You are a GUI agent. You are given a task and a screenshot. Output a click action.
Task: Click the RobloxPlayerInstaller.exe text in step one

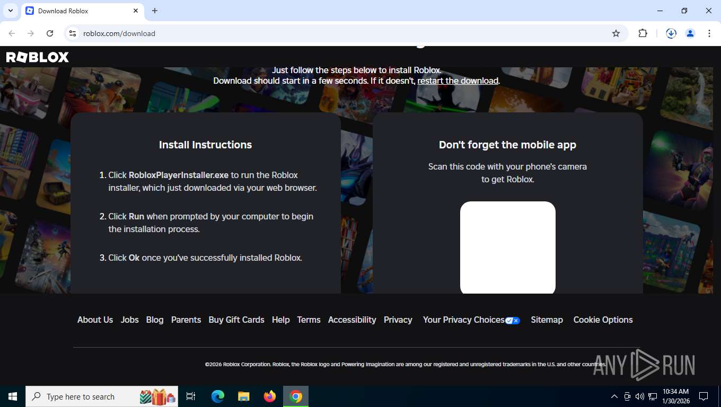(x=179, y=175)
